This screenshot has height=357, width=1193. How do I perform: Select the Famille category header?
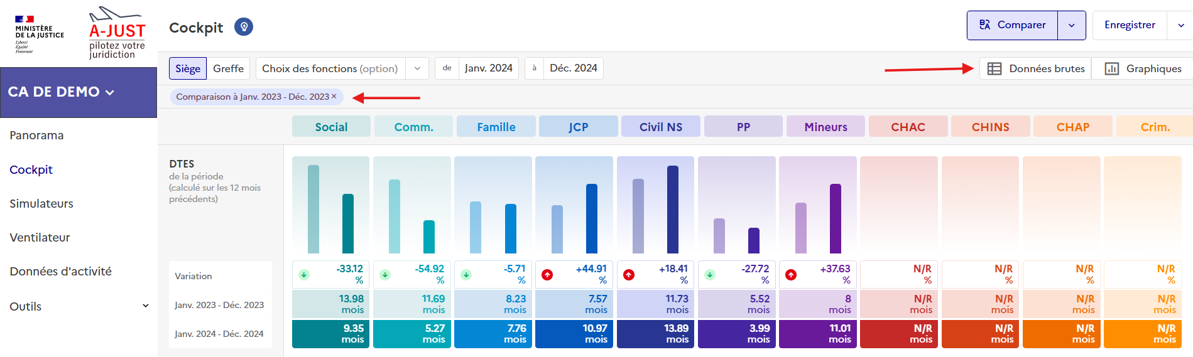pyautogui.click(x=496, y=127)
